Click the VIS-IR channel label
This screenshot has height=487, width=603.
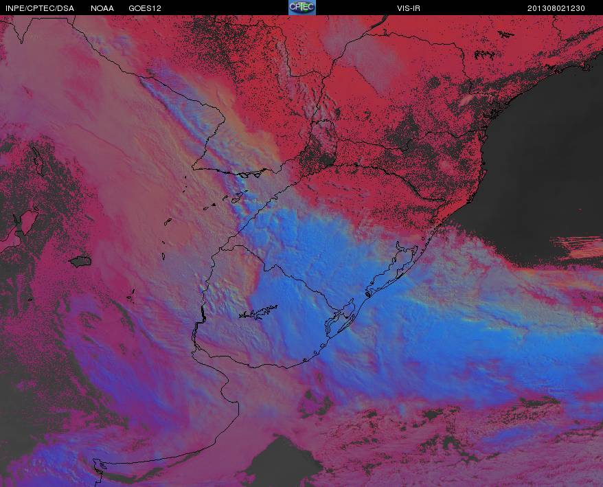(409, 8)
